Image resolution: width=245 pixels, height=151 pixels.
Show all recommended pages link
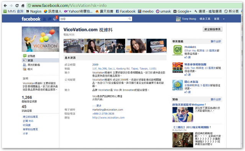click(216, 41)
